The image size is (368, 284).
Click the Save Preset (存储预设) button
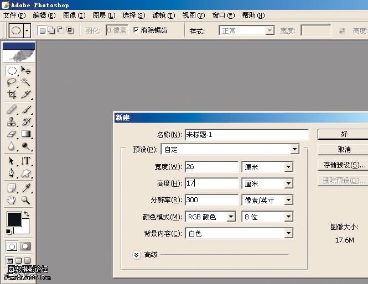coord(343,165)
